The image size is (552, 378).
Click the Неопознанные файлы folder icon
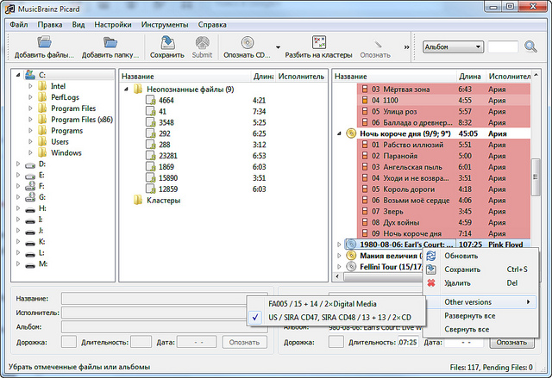[x=138, y=90]
